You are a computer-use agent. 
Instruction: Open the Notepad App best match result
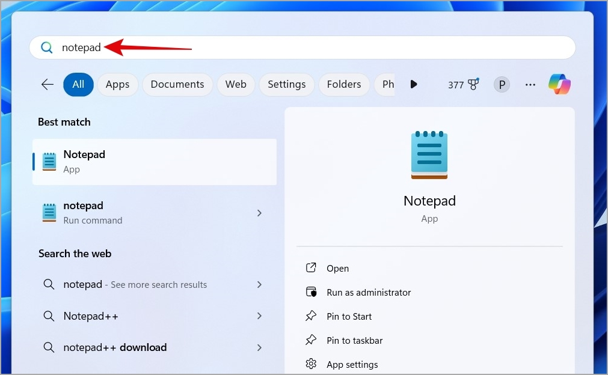155,162
